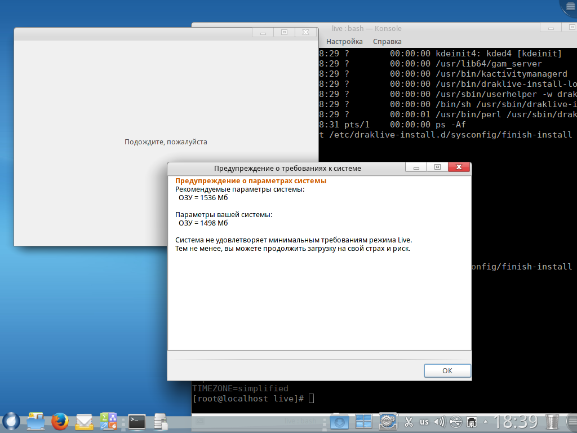Click the 18:39 clock on the panel
577x433 pixels.
tap(516, 422)
